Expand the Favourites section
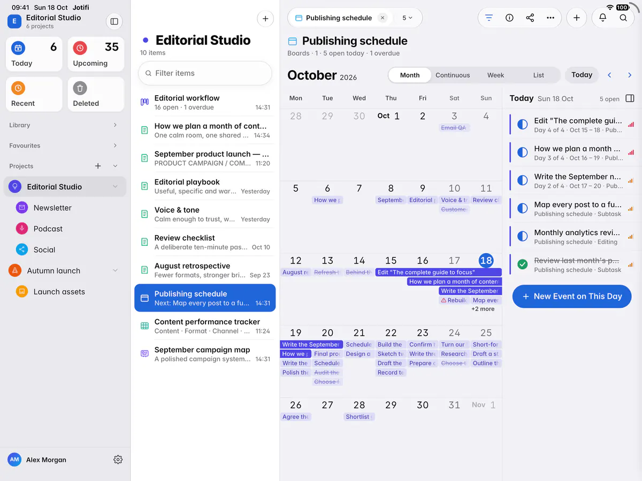 (115, 145)
